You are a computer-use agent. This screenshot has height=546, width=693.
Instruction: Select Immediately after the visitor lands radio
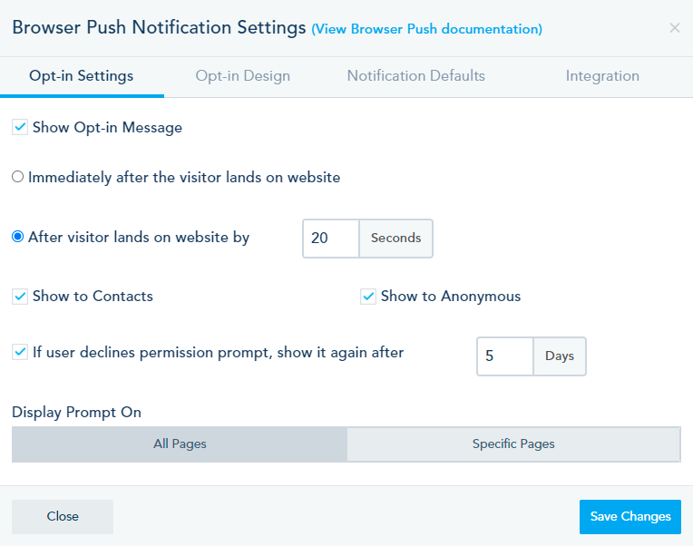pyautogui.click(x=17, y=177)
